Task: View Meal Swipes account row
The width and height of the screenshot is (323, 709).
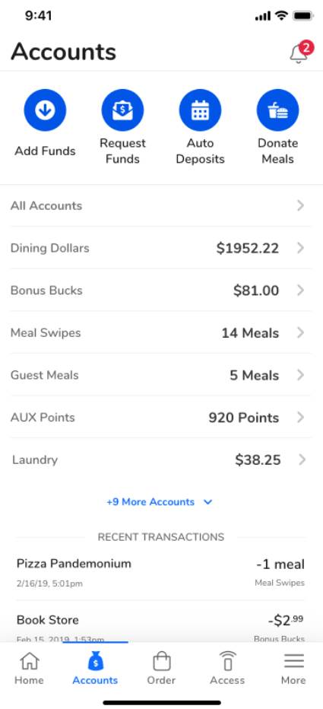Action: coord(161,332)
